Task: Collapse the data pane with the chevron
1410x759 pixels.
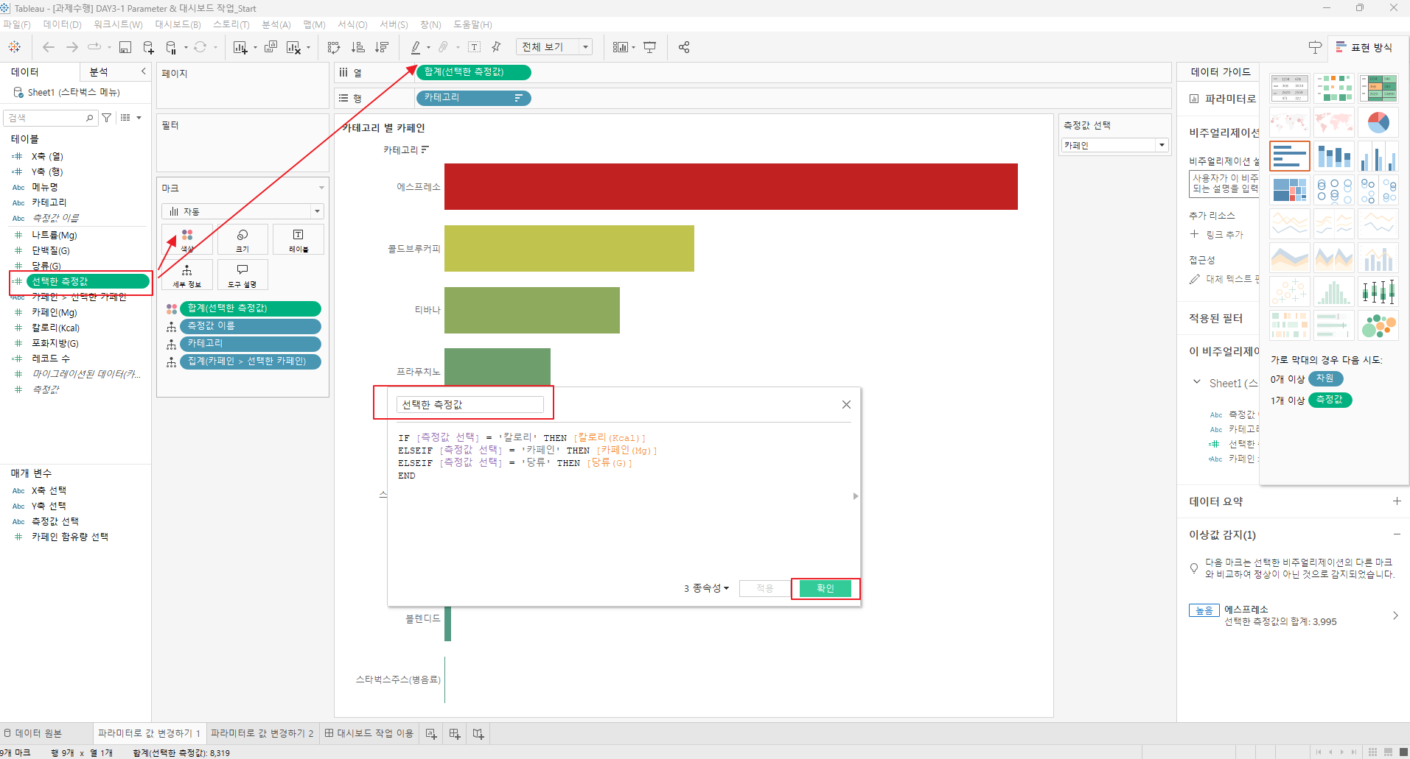Action: tap(144, 71)
